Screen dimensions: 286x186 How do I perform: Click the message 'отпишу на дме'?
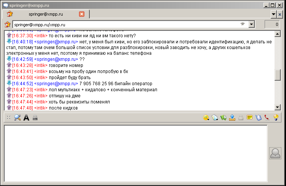(x=65, y=96)
